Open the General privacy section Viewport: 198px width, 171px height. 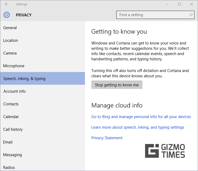(43, 28)
